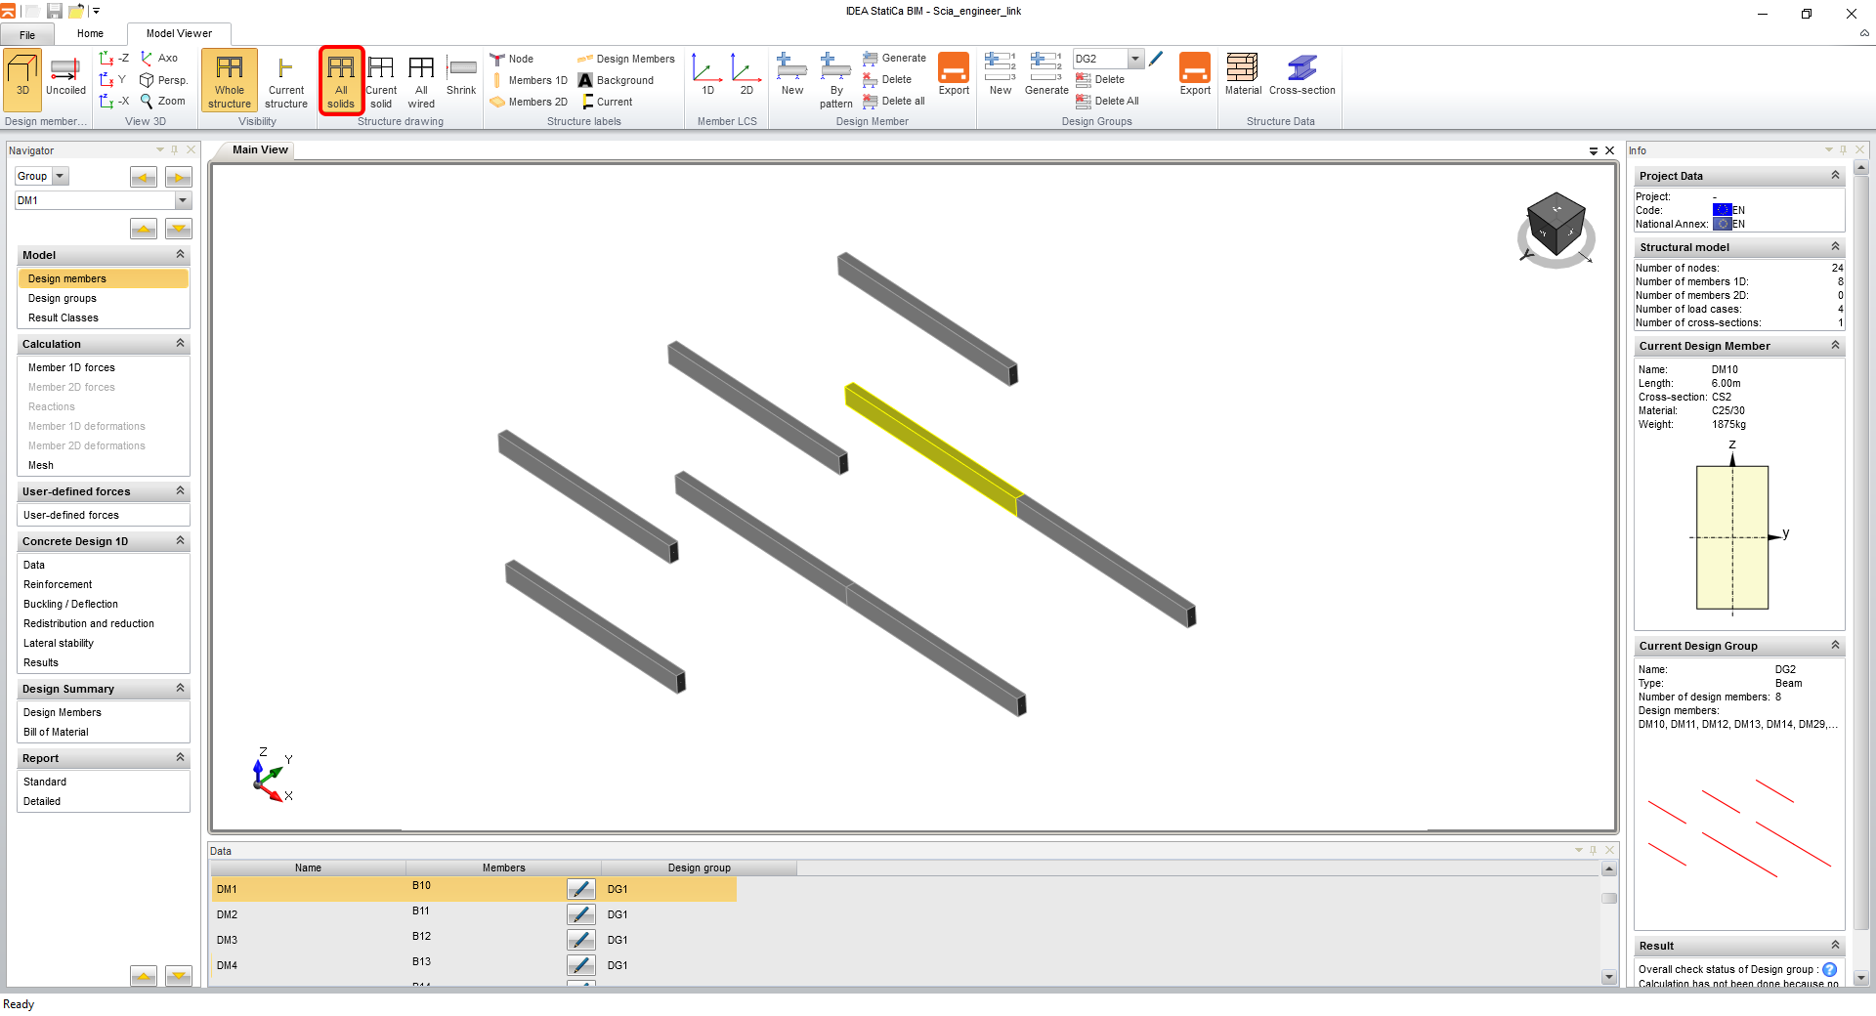Draw Current solid only
The width and height of the screenshot is (1876, 1016).
pos(381,80)
